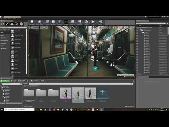Click the Player Start icon in Place list

pyautogui.click(x=13, y=48)
